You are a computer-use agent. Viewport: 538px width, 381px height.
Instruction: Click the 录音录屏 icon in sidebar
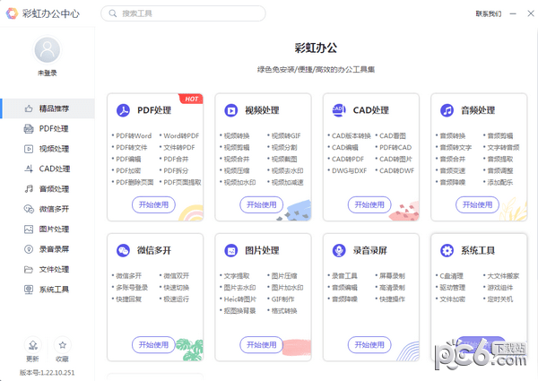click(x=29, y=249)
